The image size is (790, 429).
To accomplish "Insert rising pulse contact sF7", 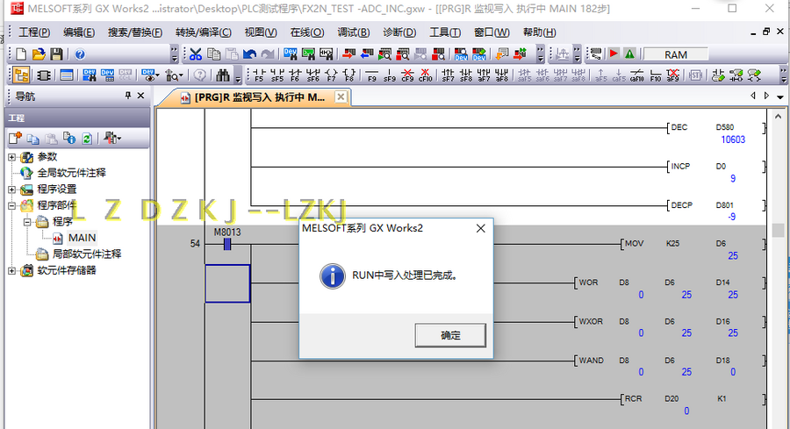I will coord(448,75).
